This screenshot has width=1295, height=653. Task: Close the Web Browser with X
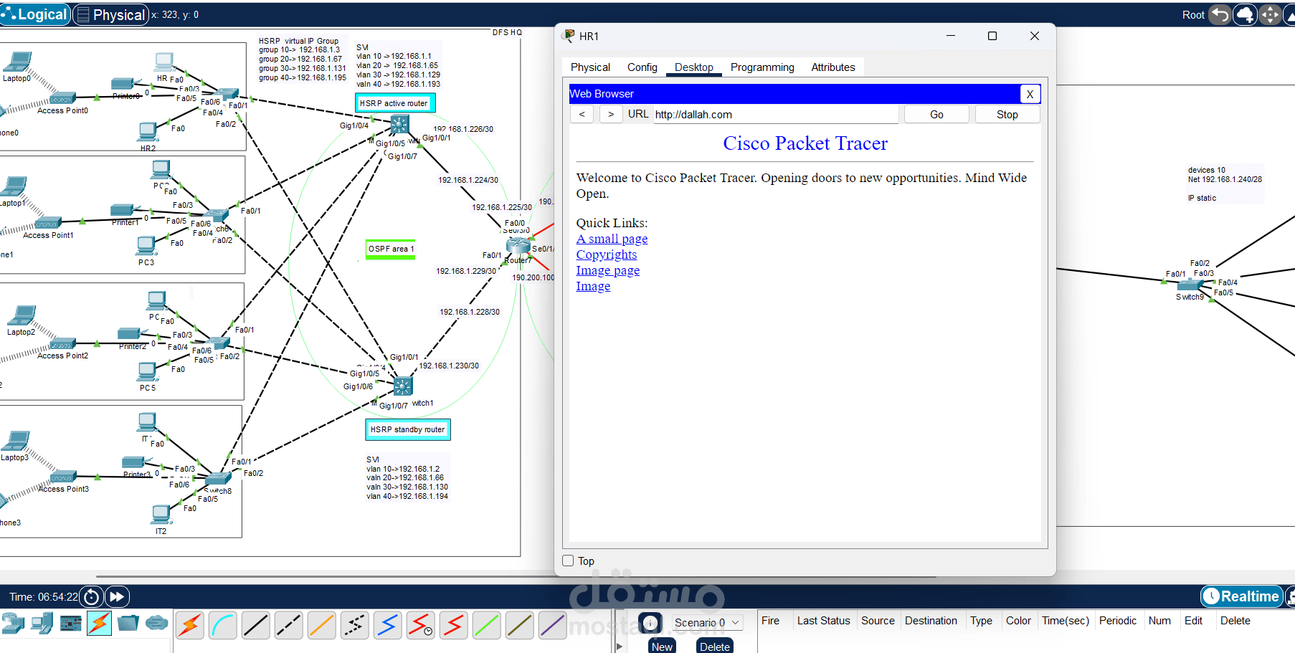(x=1030, y=94)
